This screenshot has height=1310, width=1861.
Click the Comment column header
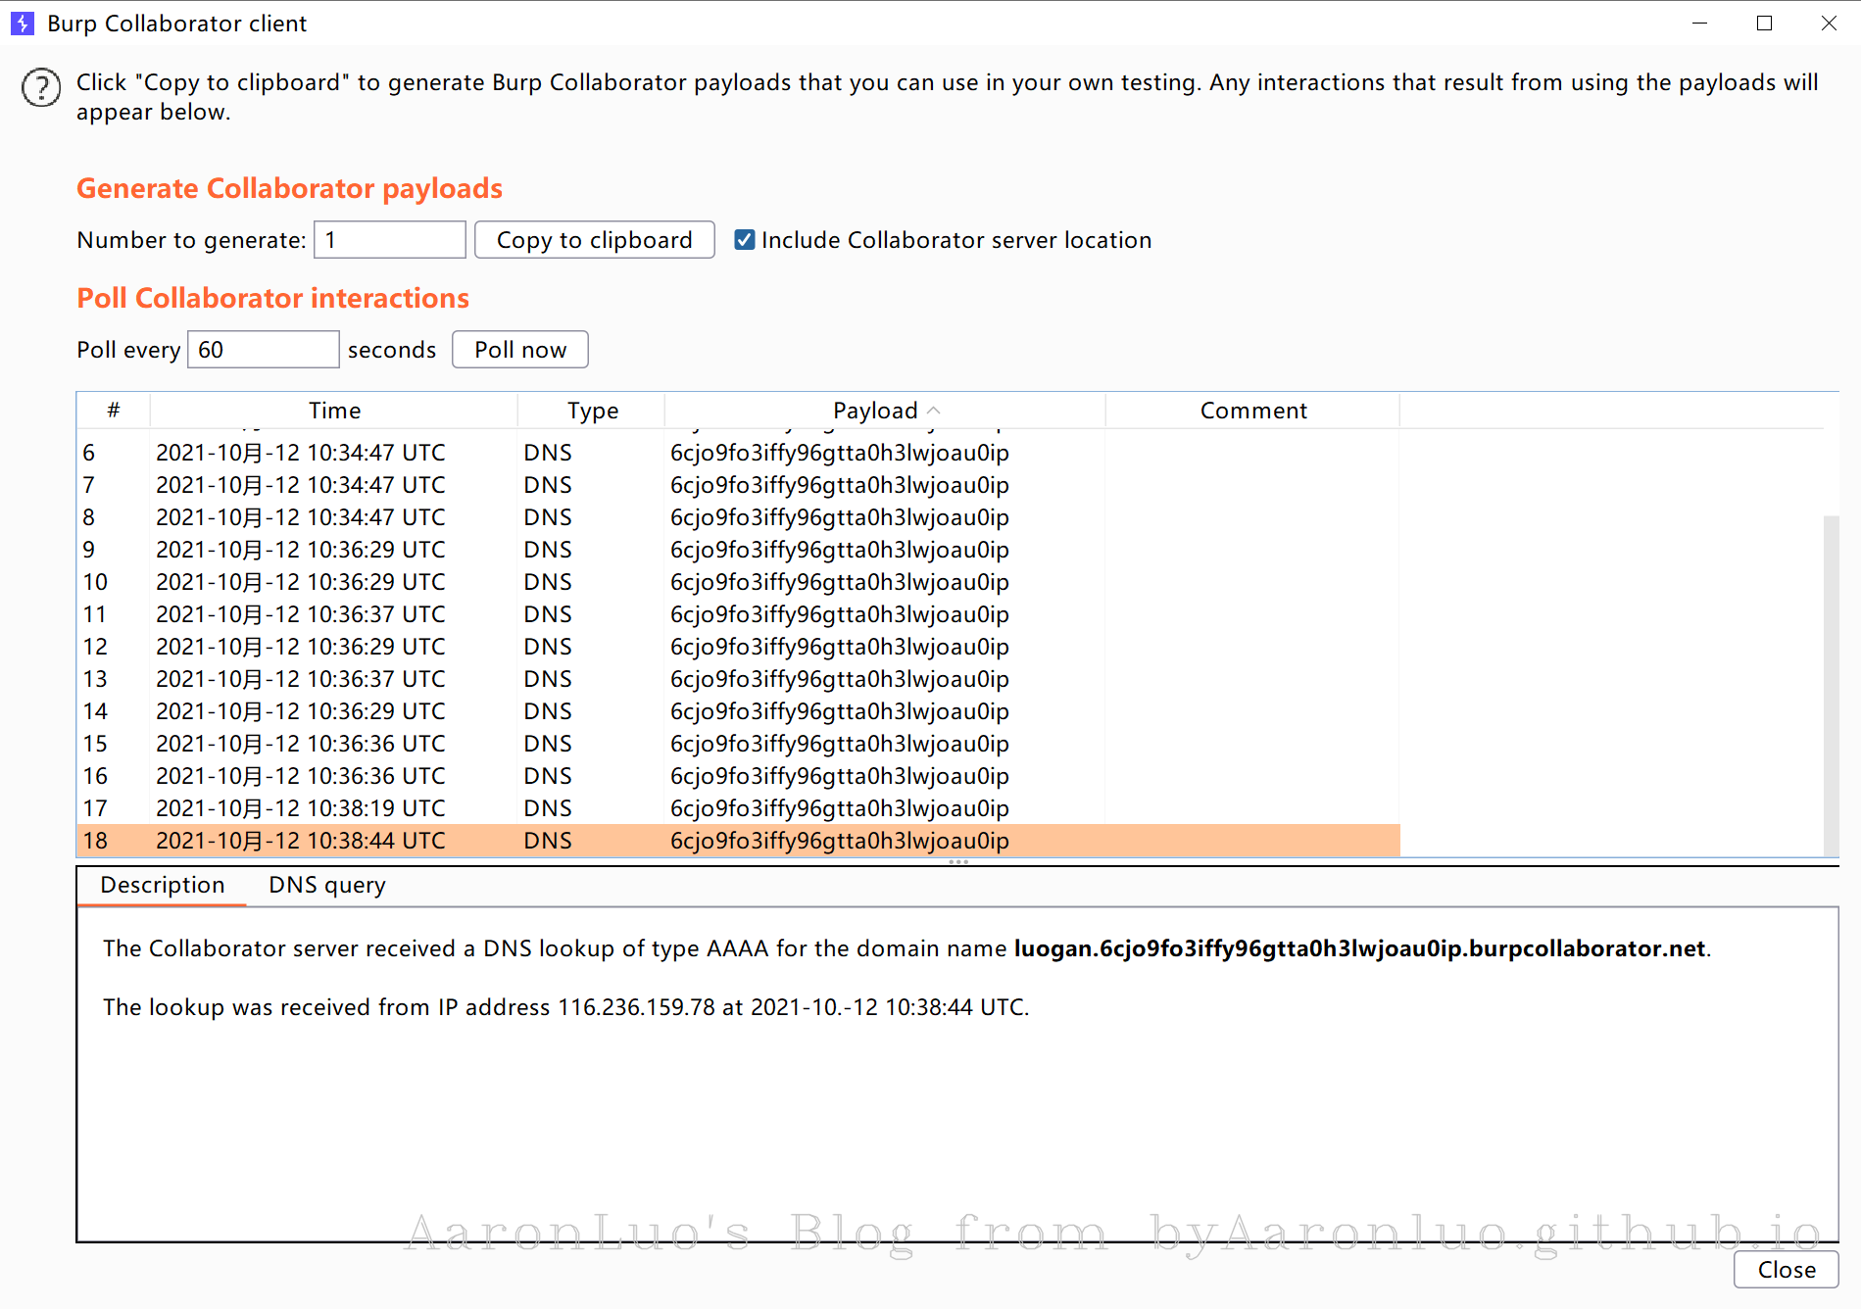point(1253,411)
